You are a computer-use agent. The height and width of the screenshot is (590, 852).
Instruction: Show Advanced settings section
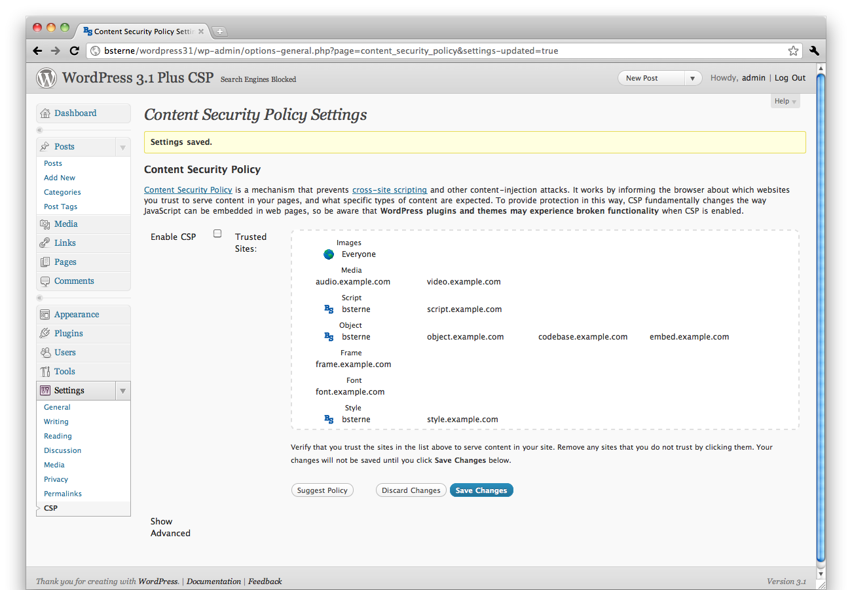coord(170,528)
